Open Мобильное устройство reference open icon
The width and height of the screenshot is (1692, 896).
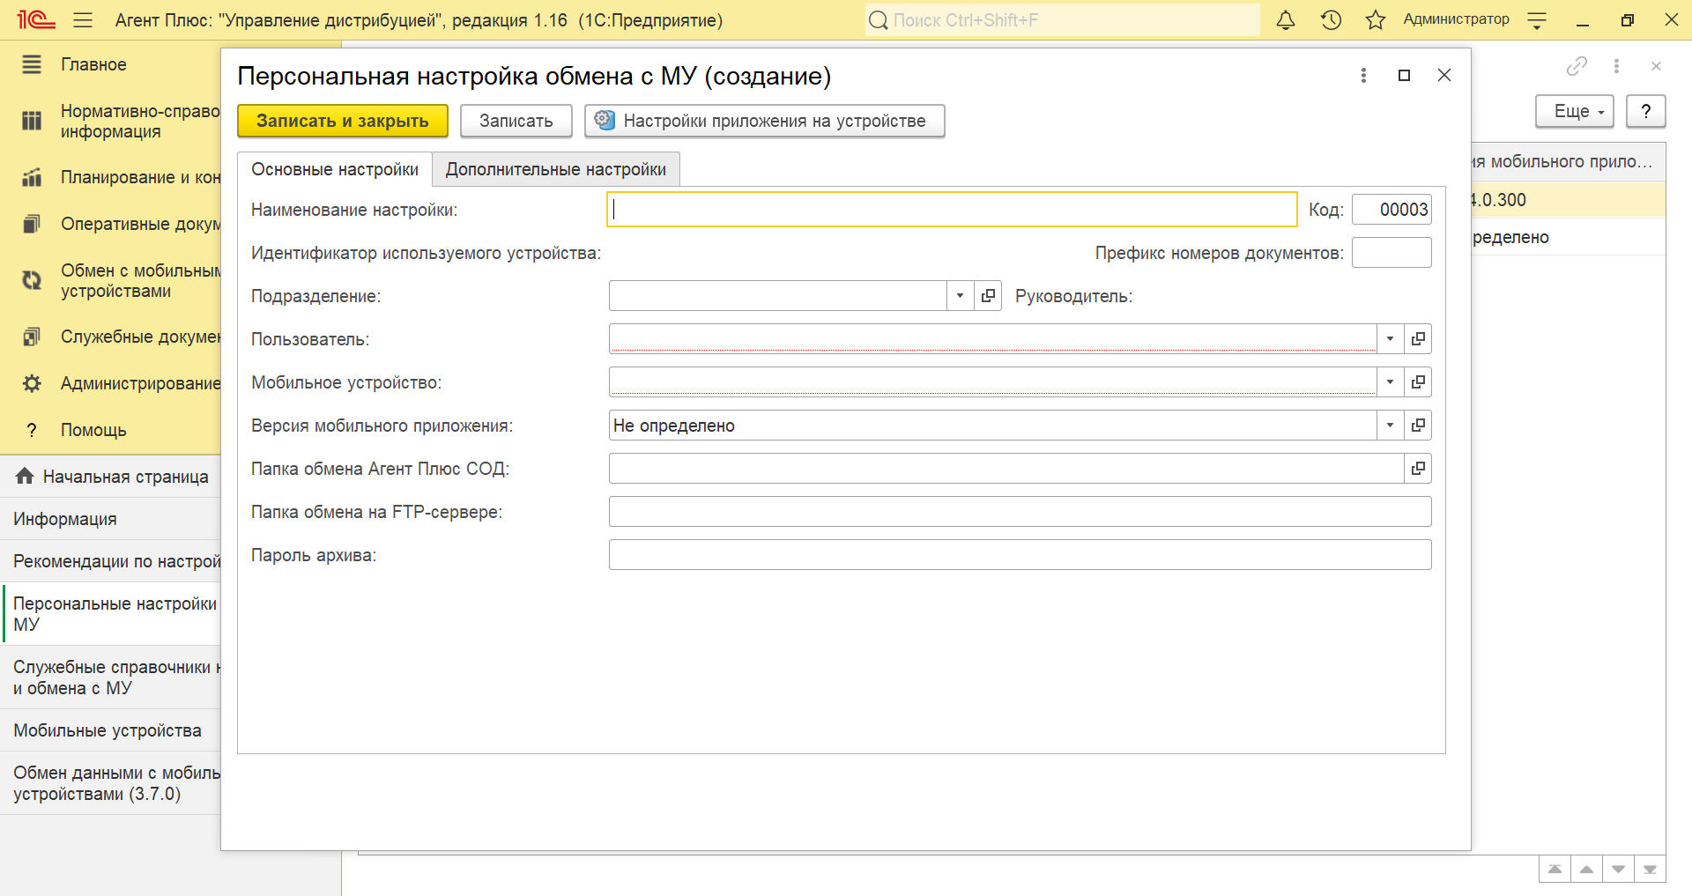tap(1418, 382)
